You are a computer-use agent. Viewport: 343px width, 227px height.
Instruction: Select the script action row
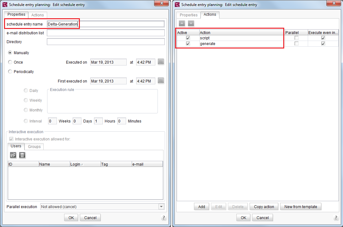click(258, 38)
